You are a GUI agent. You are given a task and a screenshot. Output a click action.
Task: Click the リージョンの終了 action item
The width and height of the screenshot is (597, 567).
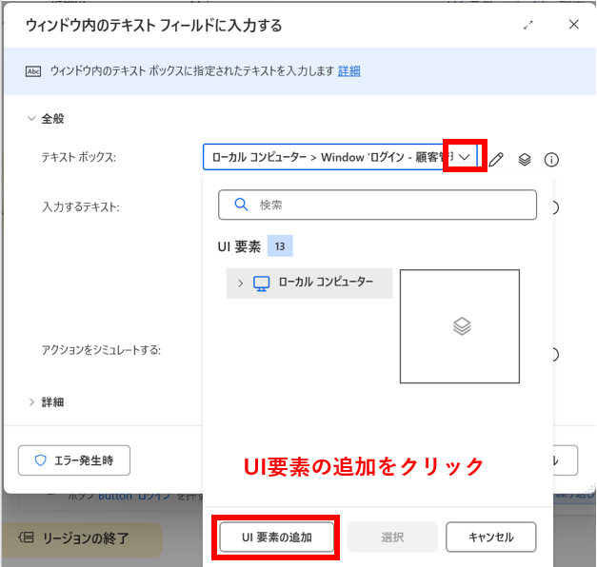88,538
